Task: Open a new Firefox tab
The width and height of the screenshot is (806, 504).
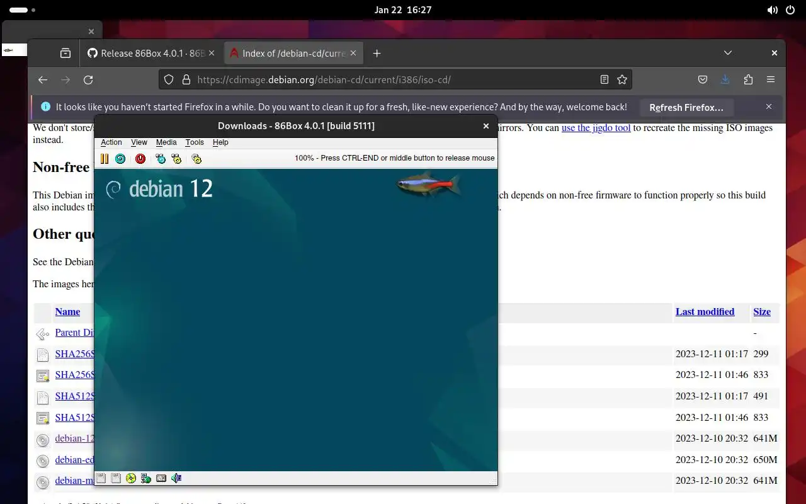Action: [x=377, y=53]
